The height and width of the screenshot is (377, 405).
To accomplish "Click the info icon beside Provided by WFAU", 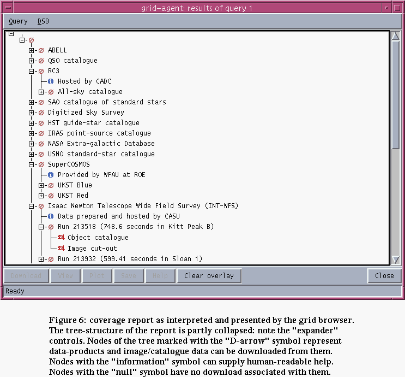I will coord(51,175).
